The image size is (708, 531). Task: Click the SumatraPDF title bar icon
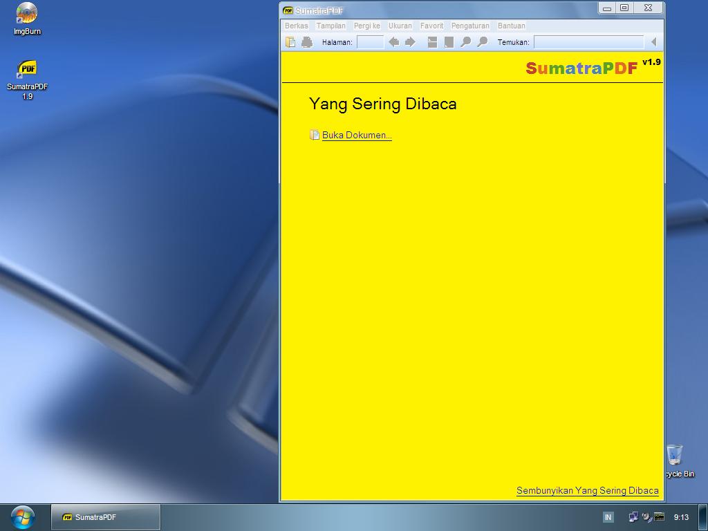coord(288,10)
